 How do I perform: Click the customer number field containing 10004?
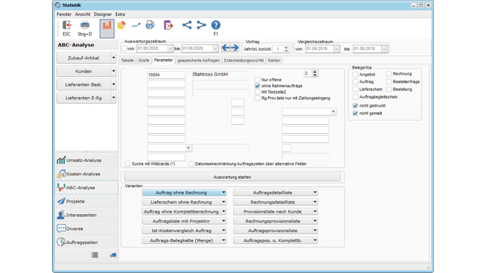click(166, 75)
